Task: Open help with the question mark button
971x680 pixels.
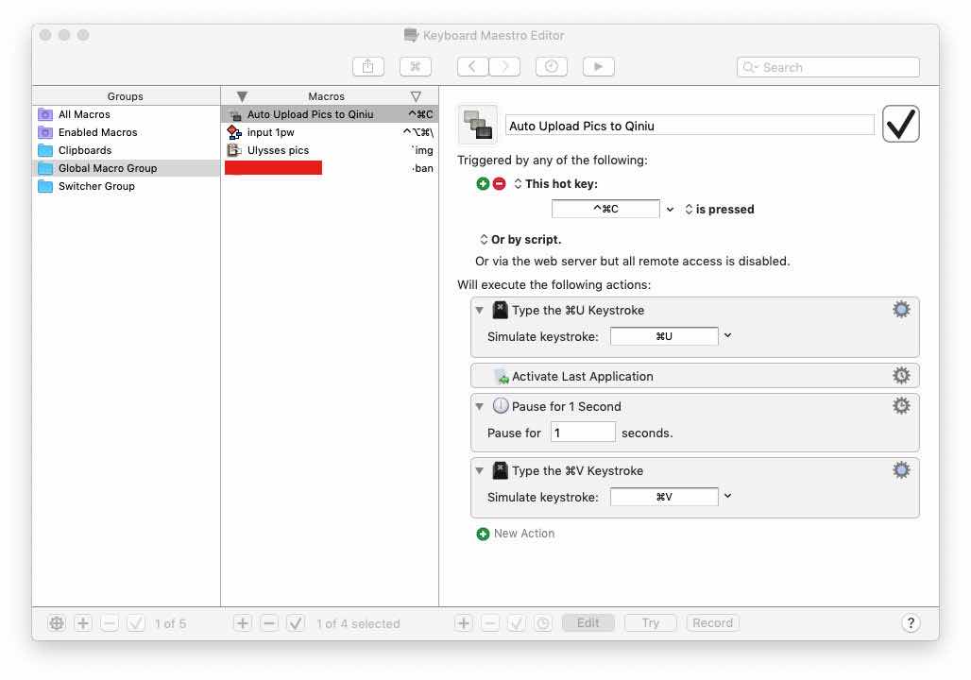Action: click(911, 623)
